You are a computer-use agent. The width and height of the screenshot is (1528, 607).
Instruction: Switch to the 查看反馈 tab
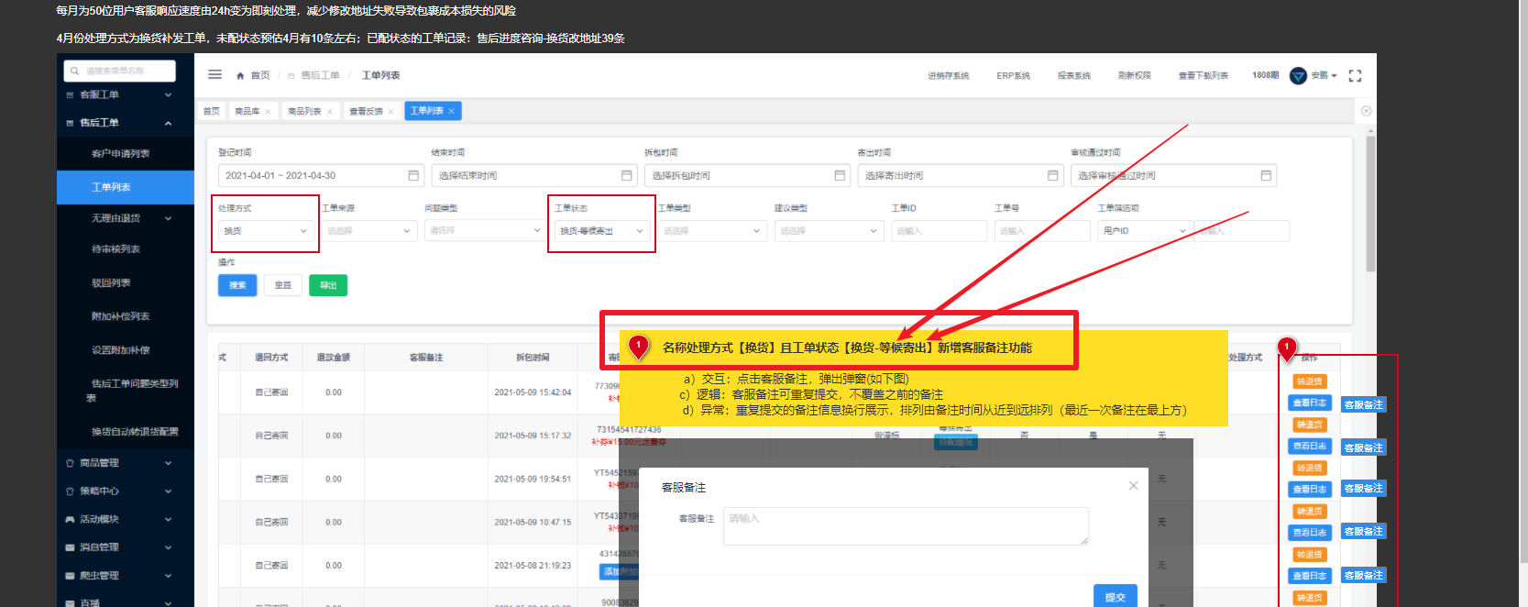(371, 111)
